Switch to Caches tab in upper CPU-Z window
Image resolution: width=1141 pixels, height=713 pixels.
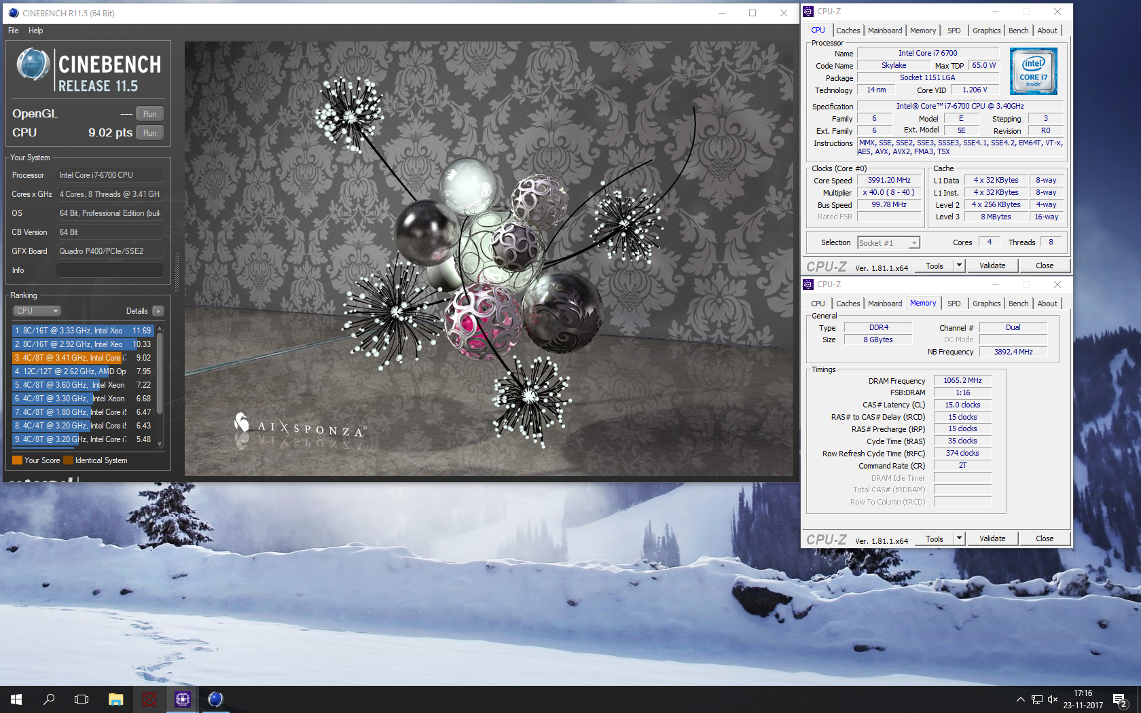pyautogui.click(x=848, y=31)
